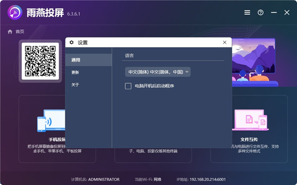Click the QR code image
Image resolution: width=297 pixels, height=185 pixels.
click(40, 61)
